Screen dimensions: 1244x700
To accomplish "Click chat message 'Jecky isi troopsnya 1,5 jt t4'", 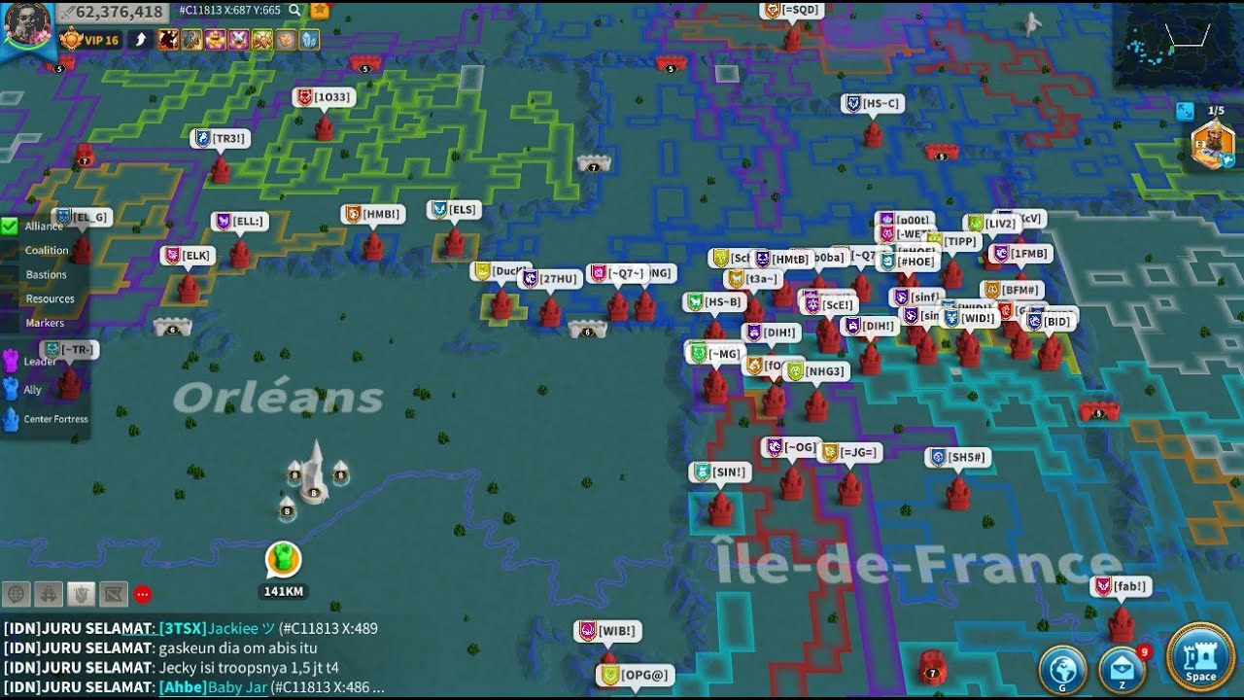I will (x=249, y=668).
